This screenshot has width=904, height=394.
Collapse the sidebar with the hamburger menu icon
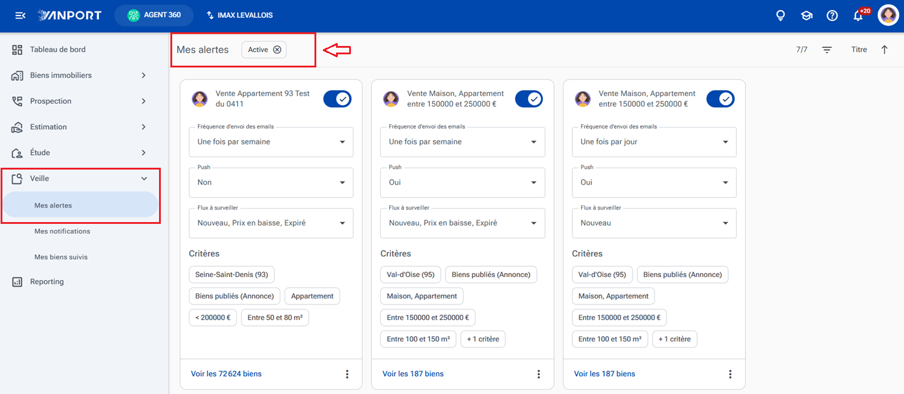tap(20, 16)
